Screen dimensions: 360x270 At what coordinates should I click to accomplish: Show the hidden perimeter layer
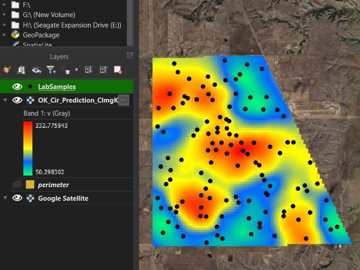[x=17, y=184]
